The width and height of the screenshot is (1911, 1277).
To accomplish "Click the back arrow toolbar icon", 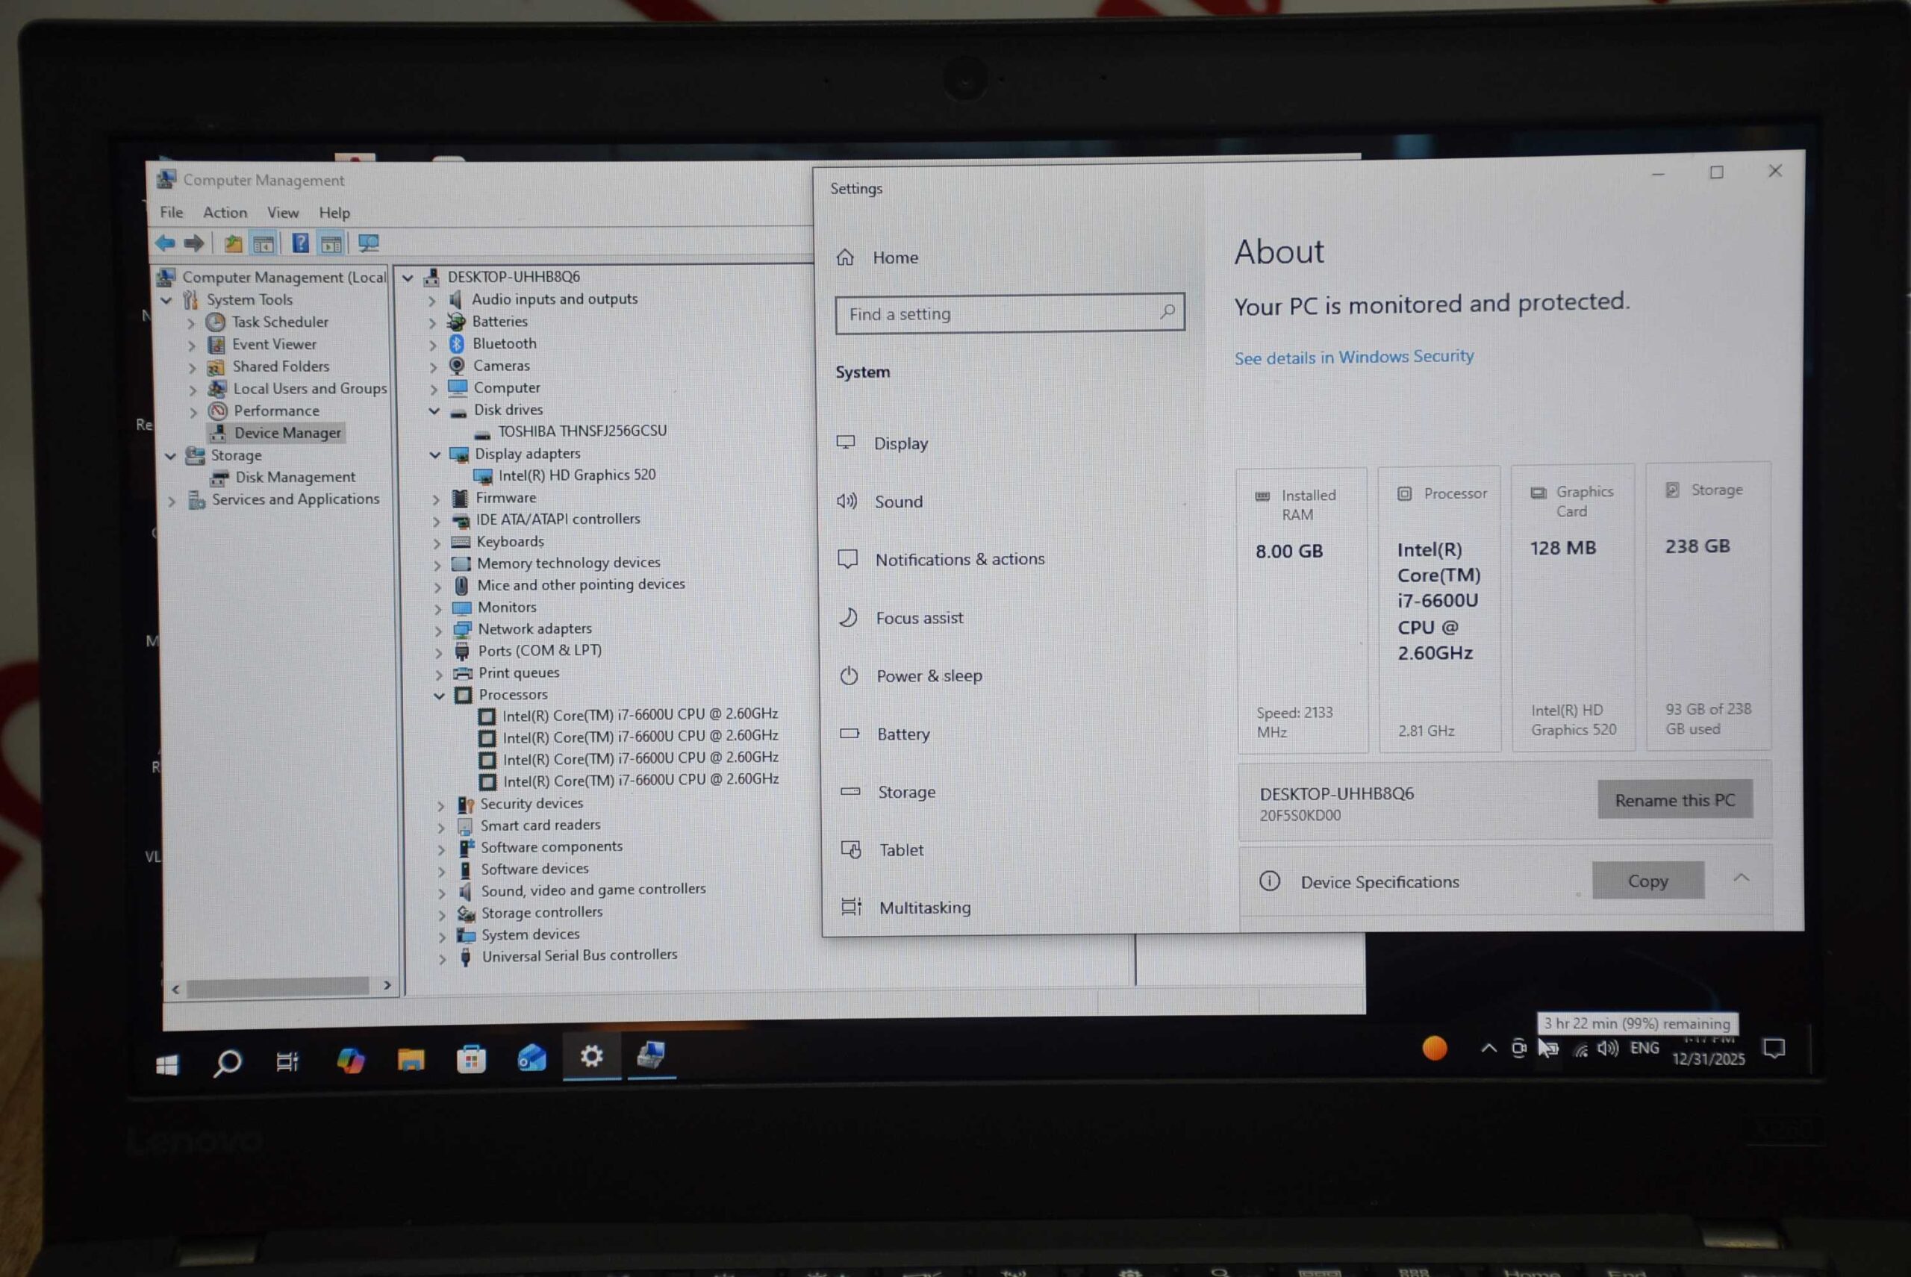I will (166, 243).
